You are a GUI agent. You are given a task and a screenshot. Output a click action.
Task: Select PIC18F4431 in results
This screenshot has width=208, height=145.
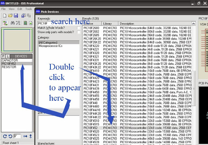pos(137,85)
